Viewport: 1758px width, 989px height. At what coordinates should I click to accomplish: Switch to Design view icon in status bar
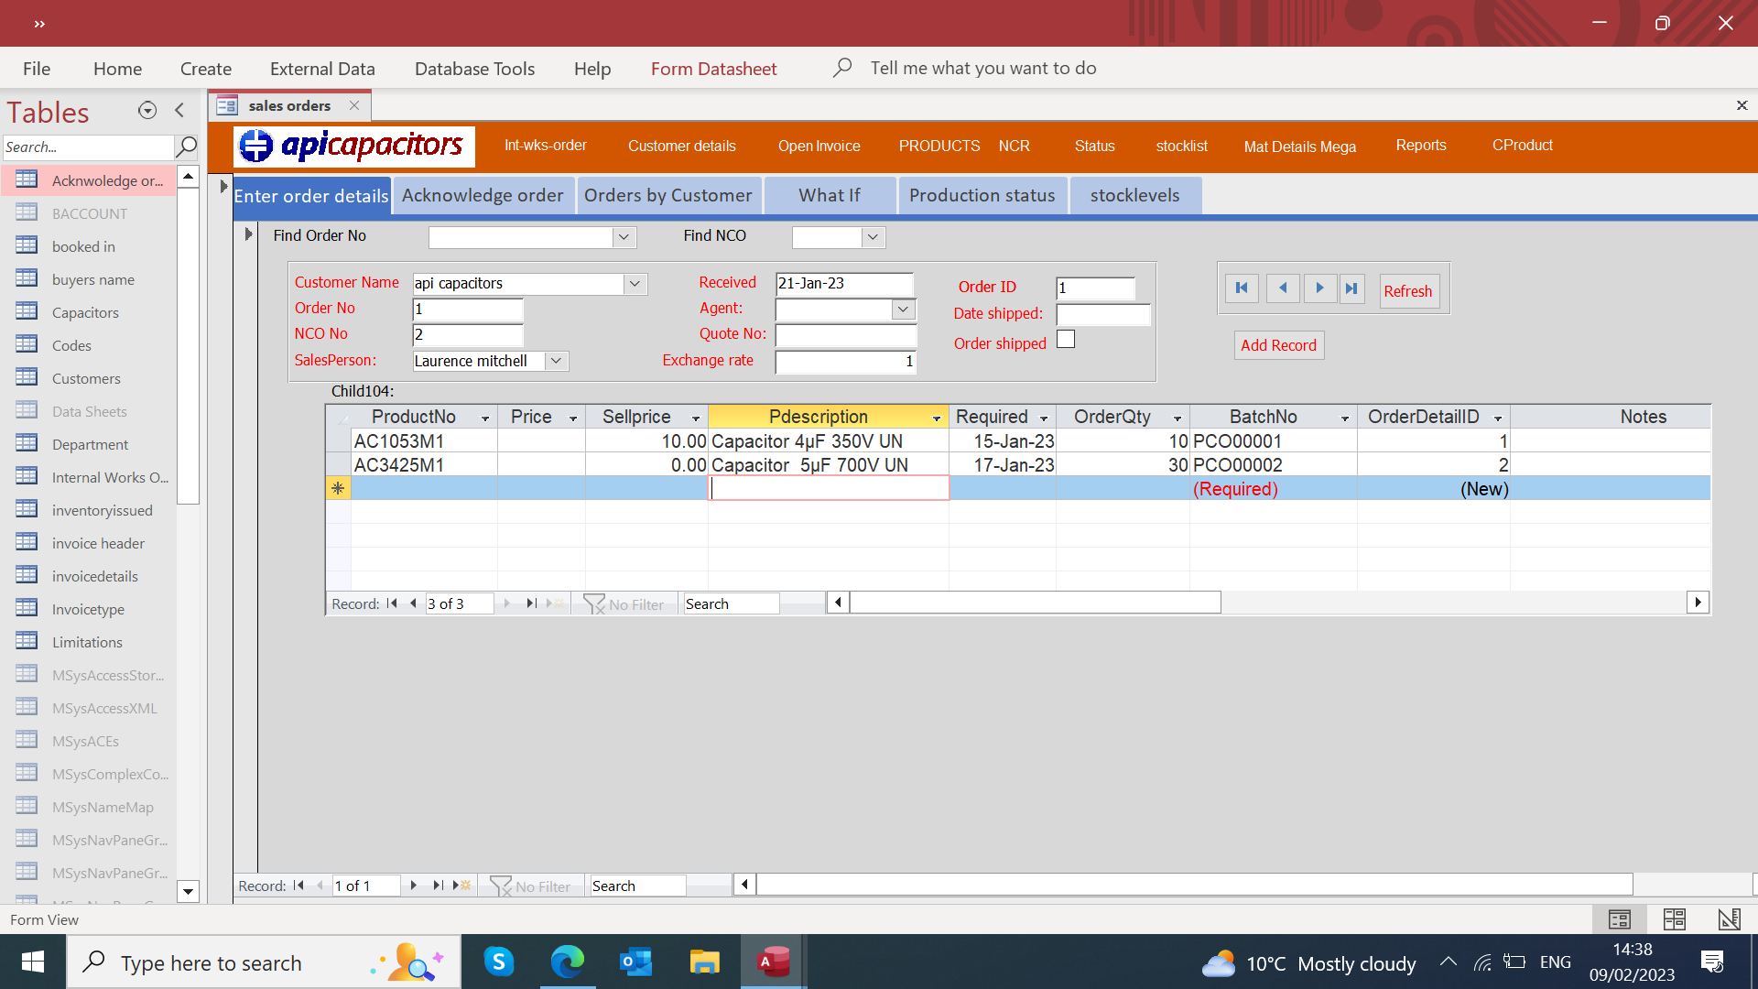(1729, 918)
